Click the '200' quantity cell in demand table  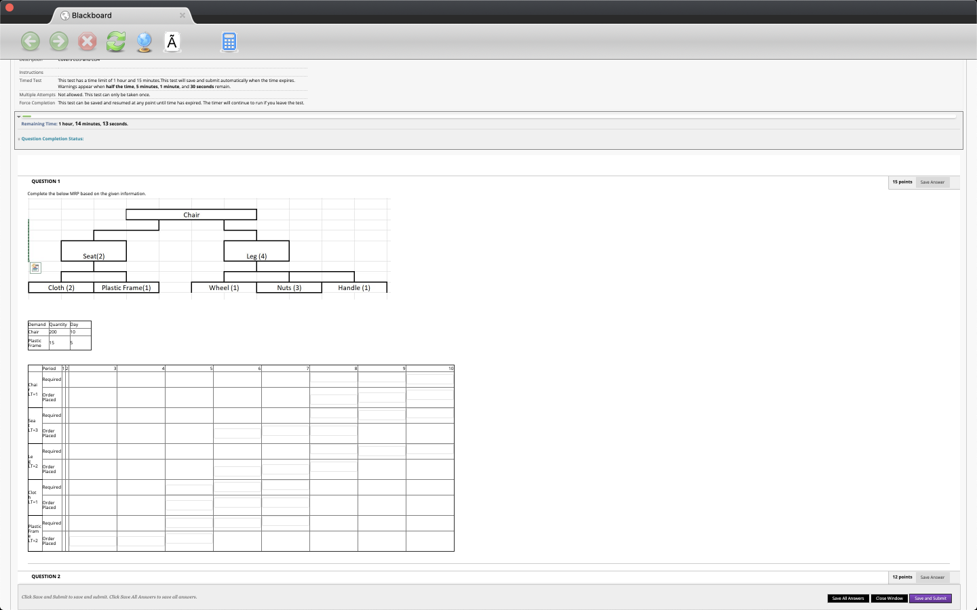58,332
